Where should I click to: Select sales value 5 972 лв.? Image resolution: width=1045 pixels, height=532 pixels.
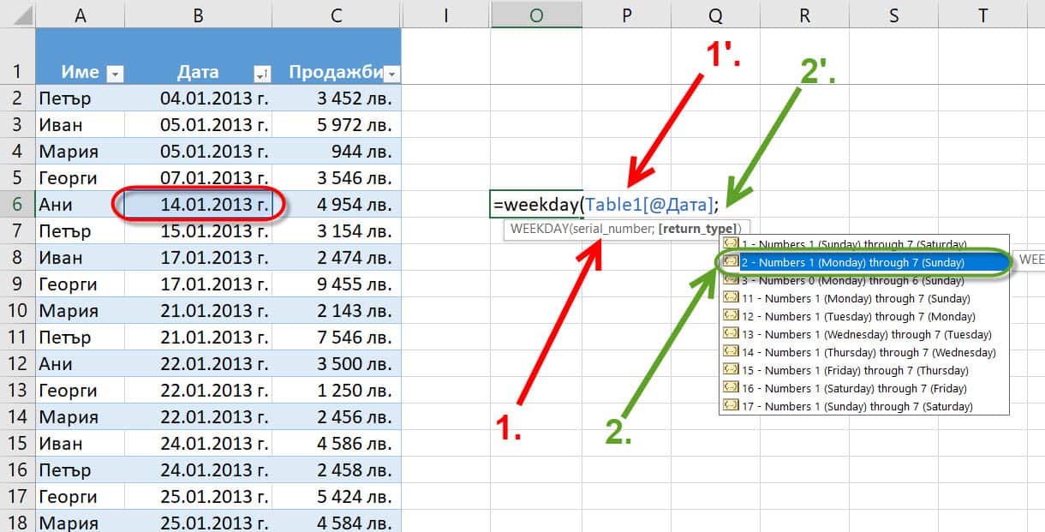tap(337, 124)
